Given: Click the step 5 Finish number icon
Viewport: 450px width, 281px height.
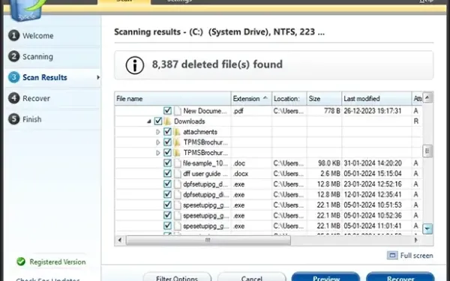Looking at the screenshot, I should (13, 119).
